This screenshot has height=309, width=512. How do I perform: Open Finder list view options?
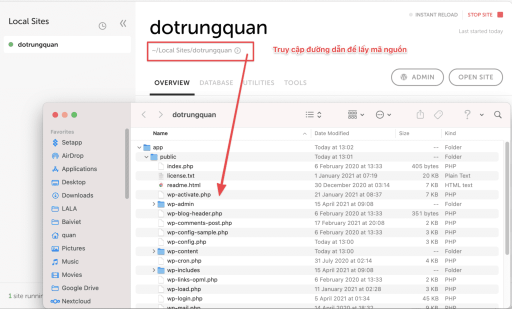point(313,114)
